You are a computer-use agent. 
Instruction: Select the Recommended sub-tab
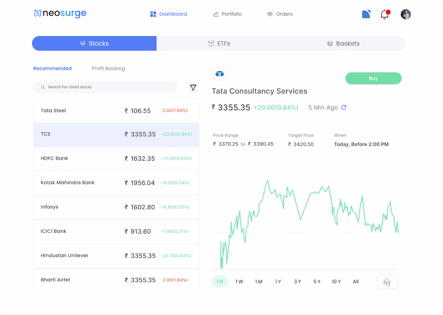pyautogui.click(x=52, y=68)
